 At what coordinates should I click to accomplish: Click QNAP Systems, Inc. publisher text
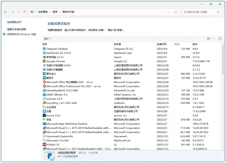click(x=125, y=95)
